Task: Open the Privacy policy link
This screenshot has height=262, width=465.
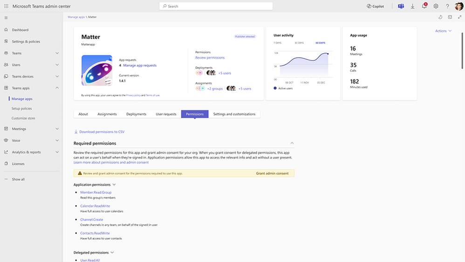Action: coord(133,95)
